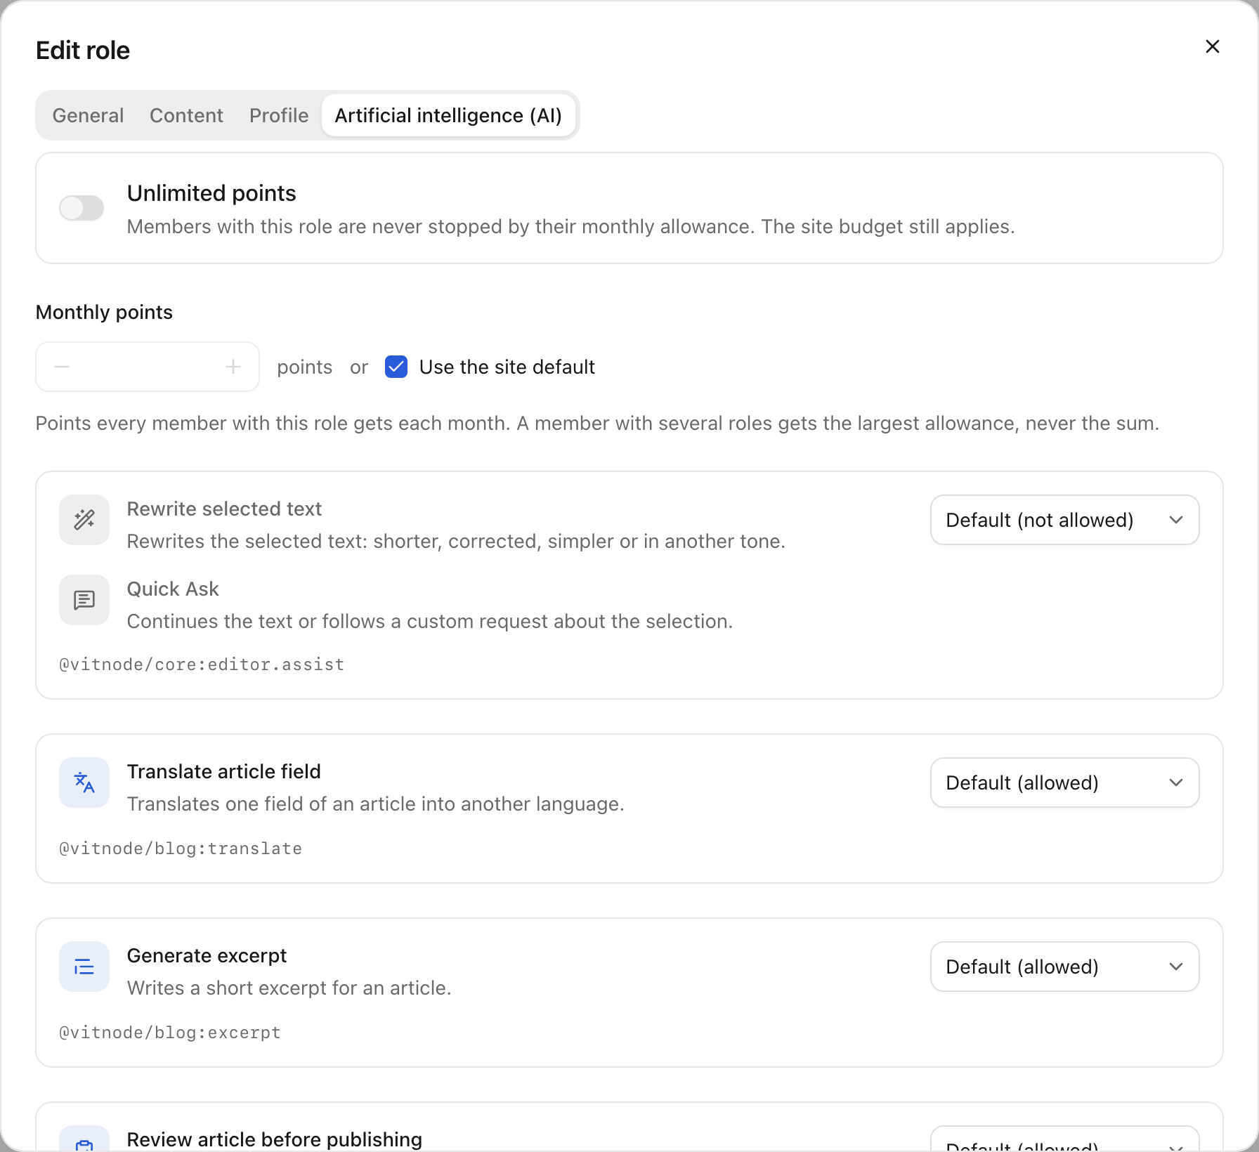
Task: Click the Generate excerpt title
Action: 207,955
